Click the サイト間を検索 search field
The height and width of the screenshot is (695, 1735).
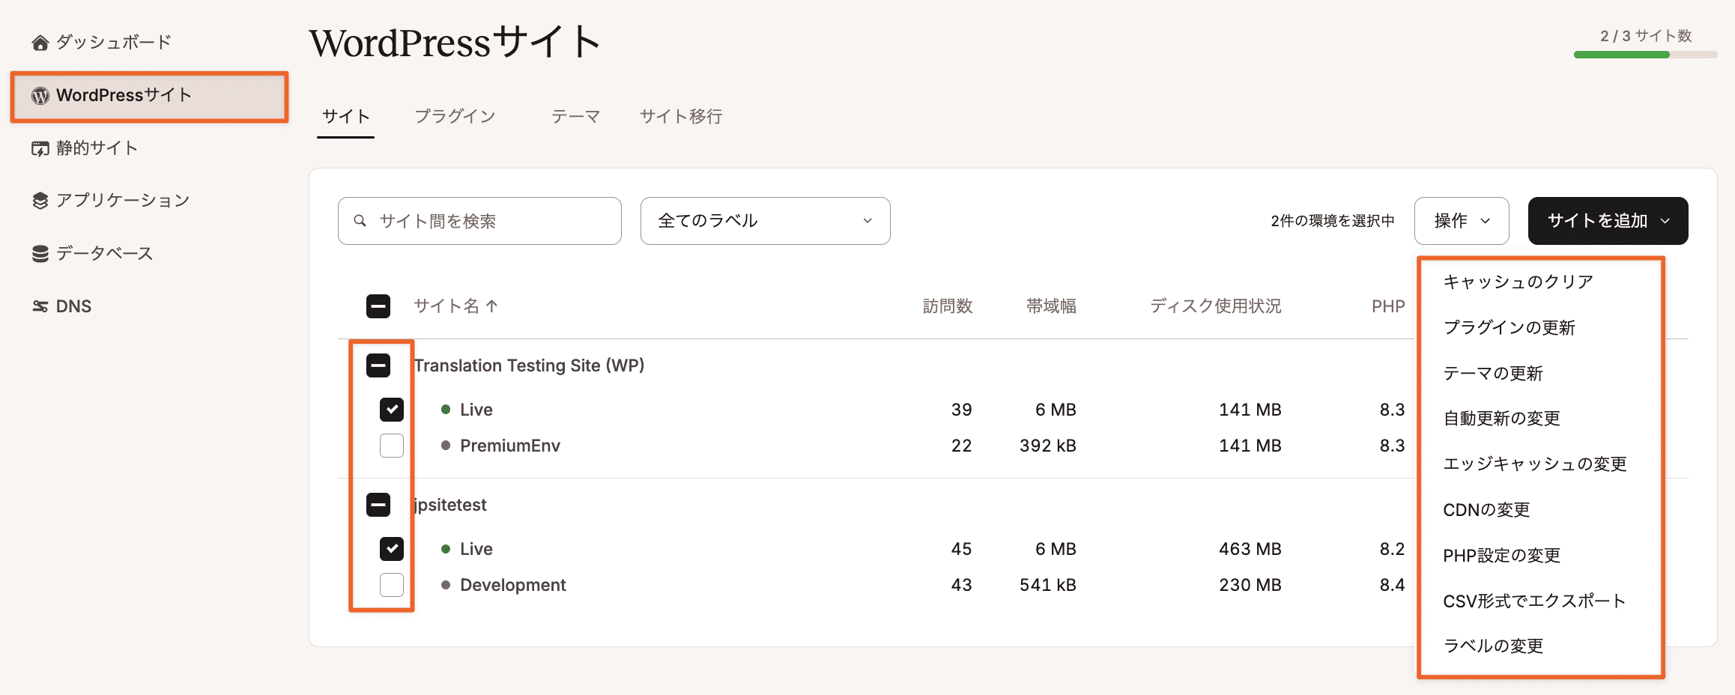(x=479, y=221)
